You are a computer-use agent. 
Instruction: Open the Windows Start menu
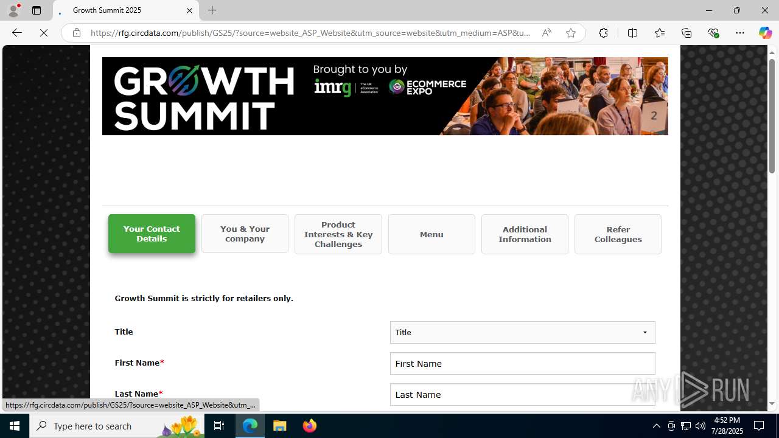[x=15, y=426]
